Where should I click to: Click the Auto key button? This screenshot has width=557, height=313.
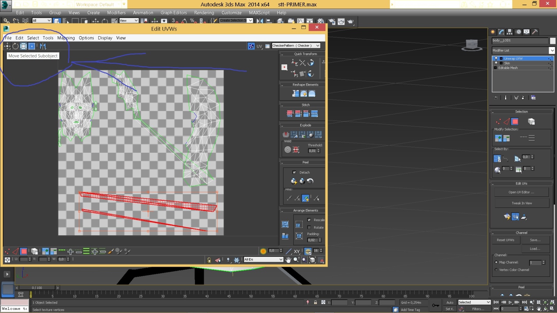point(450,302)
